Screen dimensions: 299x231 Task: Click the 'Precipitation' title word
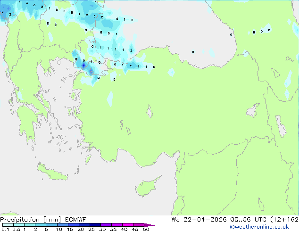tap(20, 220)
